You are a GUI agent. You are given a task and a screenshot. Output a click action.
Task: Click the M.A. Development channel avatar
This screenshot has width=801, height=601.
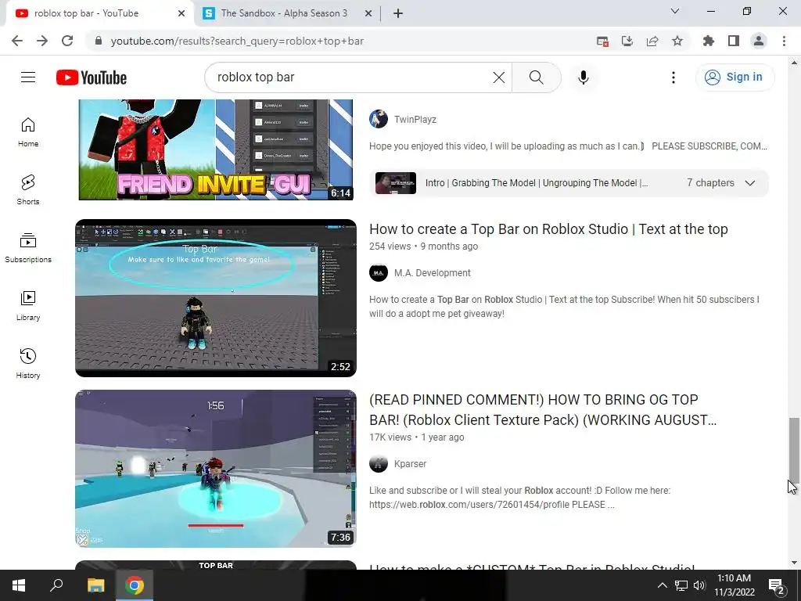[x=379, y=273]
